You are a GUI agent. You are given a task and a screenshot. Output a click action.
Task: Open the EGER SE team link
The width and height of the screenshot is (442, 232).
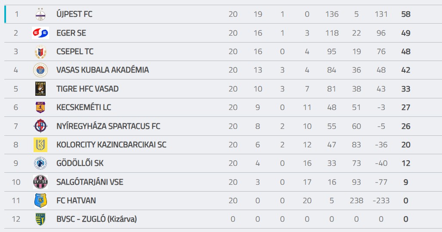71,33
